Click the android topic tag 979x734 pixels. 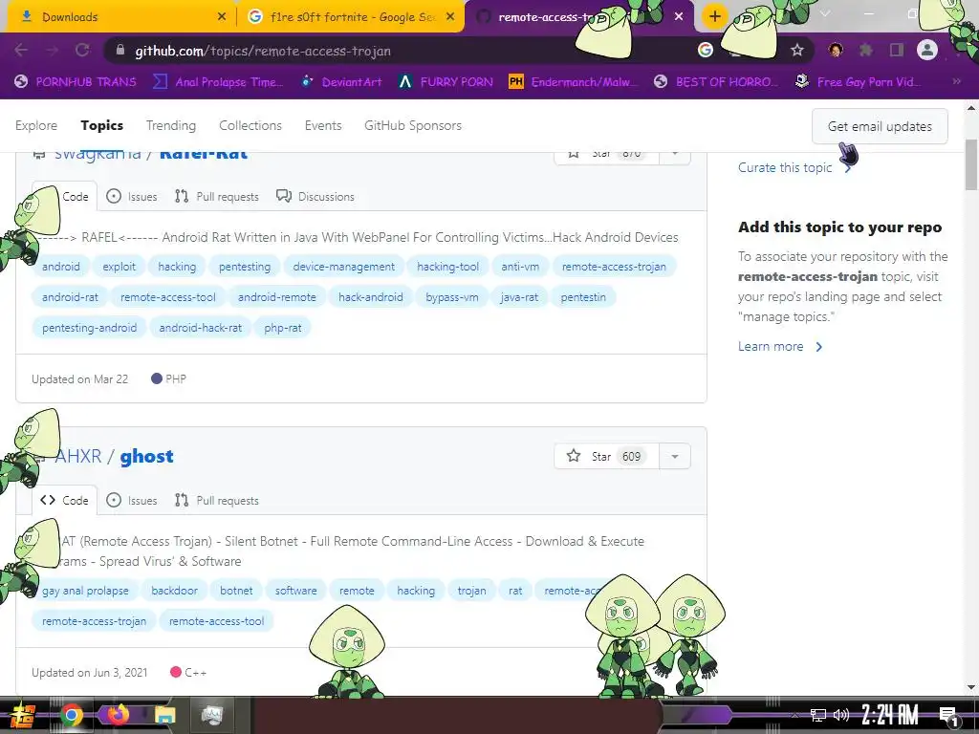tap(60, 267)
